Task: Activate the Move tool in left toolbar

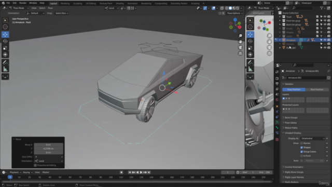Action: coord(5,34)
